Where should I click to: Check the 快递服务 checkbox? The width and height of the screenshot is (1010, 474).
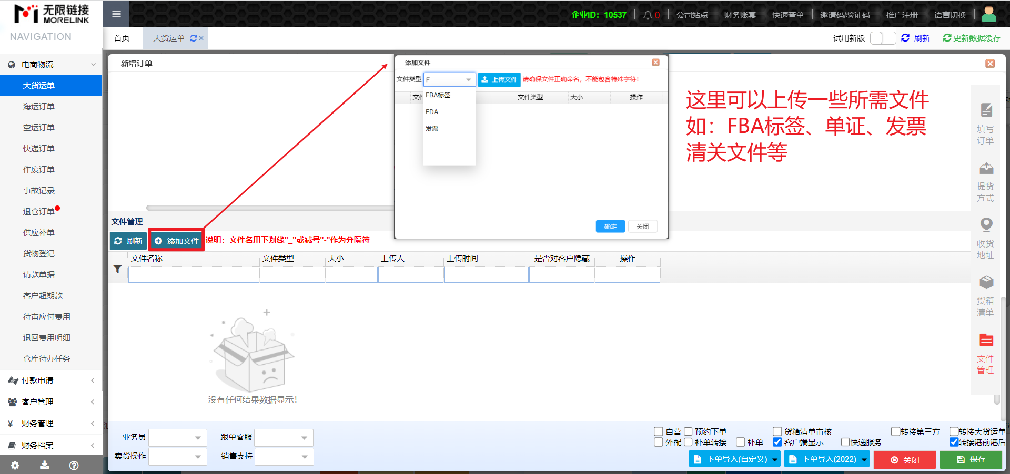pos(845,442)
